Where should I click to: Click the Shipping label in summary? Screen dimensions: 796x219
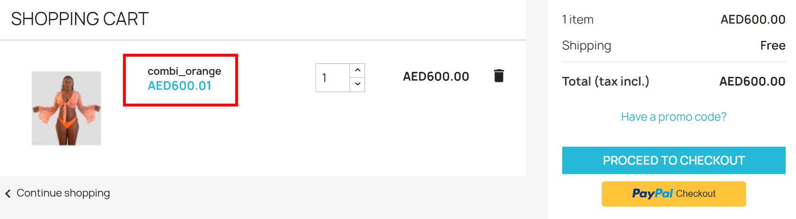(x=587, y=45)
